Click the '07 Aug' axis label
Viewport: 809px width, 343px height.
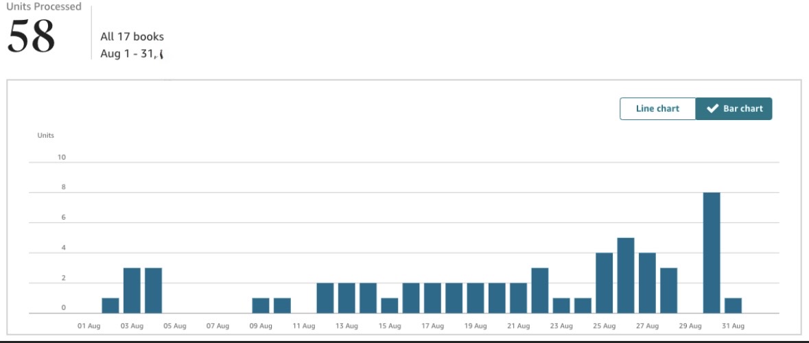[218, 326]
